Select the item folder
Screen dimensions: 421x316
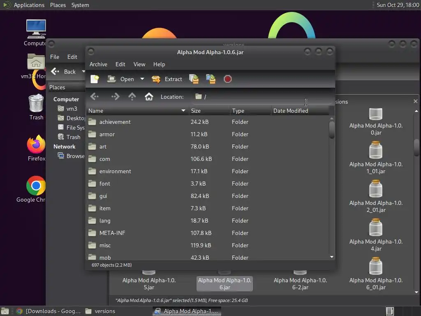(208, 209)
